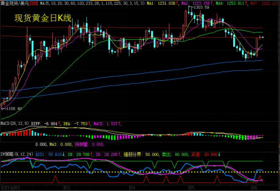This screenshot has height=191, width=280.
Task: Open the 黄金现货/美元 symbol title
Action: point(15,3)
